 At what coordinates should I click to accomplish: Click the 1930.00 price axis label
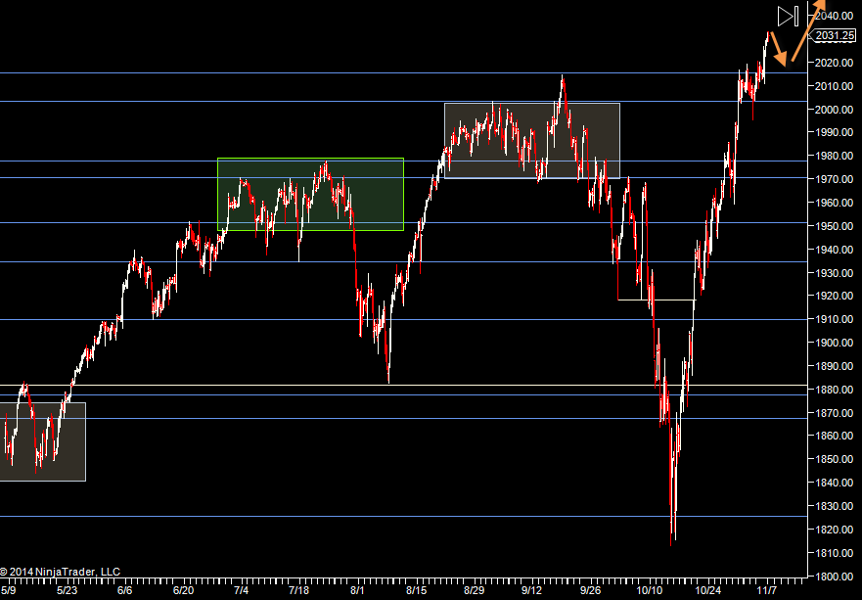click(x=835, y=273)
